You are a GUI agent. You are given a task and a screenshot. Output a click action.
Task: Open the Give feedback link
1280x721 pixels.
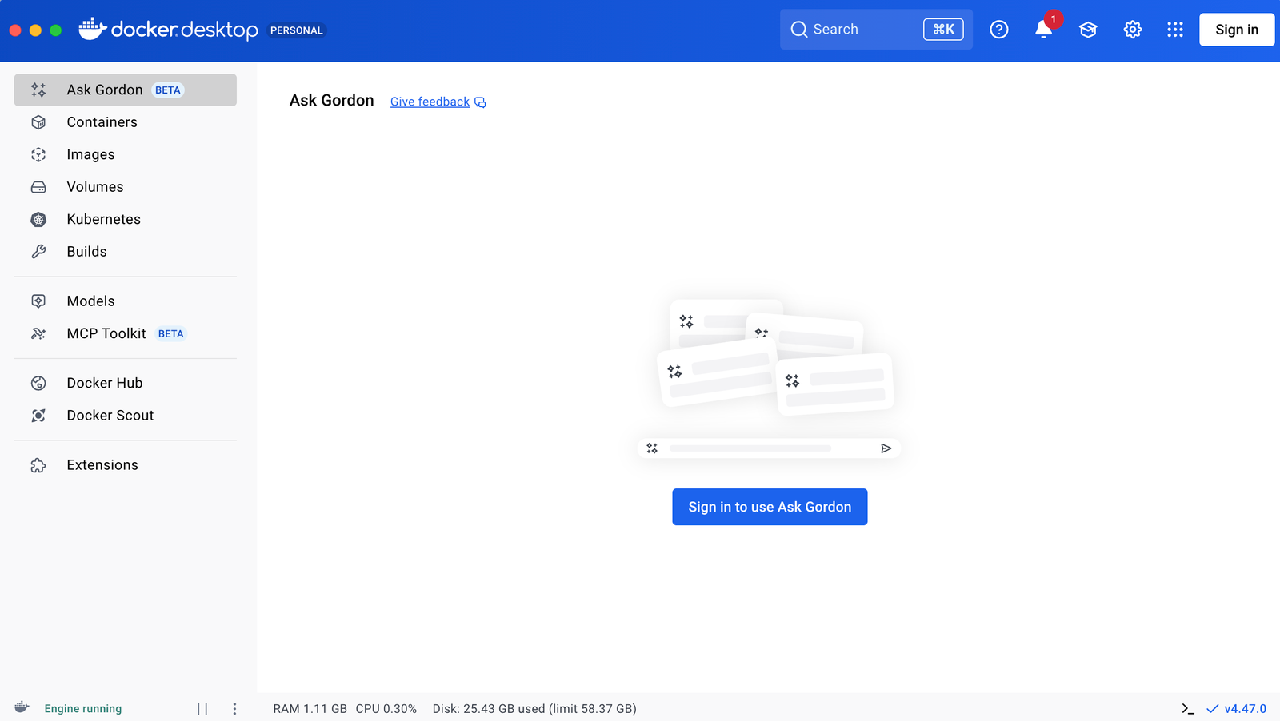click(429, 102)
